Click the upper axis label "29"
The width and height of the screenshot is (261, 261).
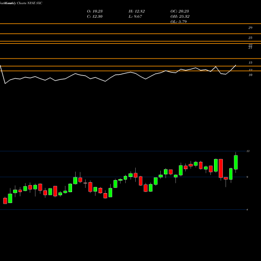[x=250, y=28]
